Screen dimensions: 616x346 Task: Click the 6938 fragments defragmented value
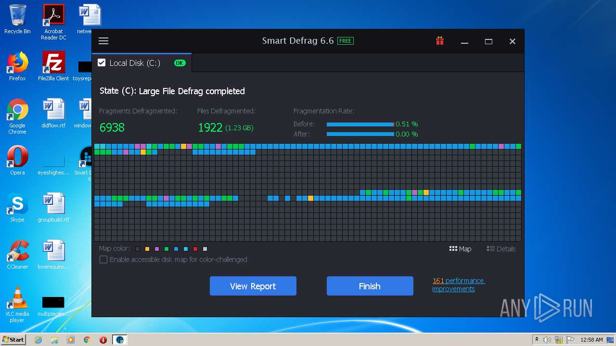112,127
